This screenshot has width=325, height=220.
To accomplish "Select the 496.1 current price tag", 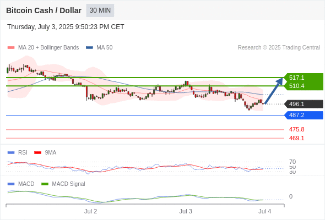I will coord(304,104).
